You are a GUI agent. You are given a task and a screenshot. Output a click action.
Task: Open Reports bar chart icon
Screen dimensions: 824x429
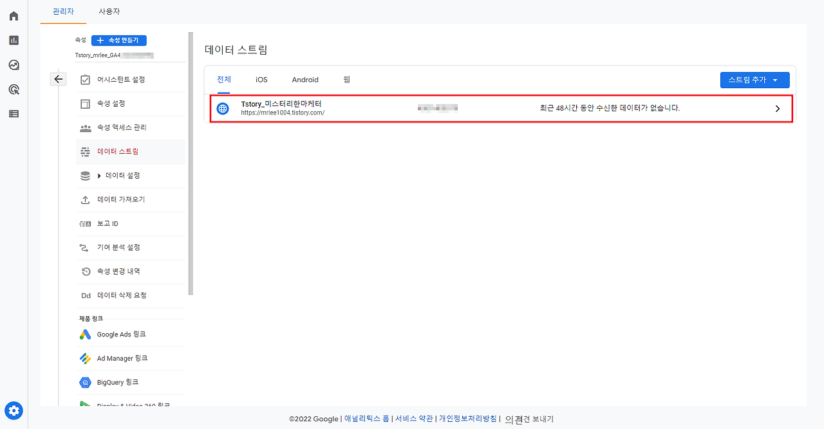(x=14, y=40)
